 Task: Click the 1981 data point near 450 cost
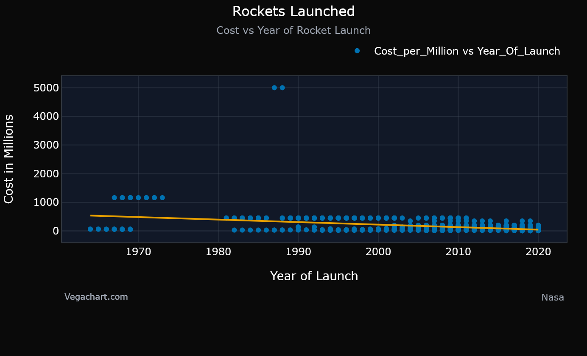pos(226,218)
